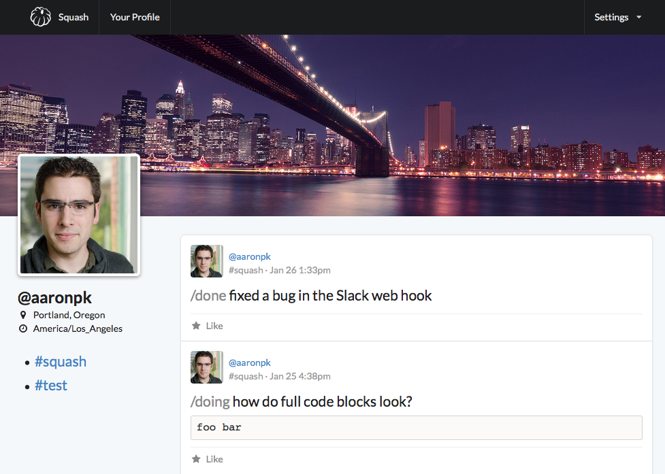The width and height of the screenshot is (665, 474).
Task: Click the star icon under code block post
Action: click(196, 459)
